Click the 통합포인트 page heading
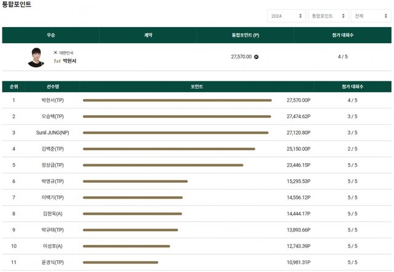The height and width of the screenshot is (272, 394). pyautogui.click(x=17, y=4)
